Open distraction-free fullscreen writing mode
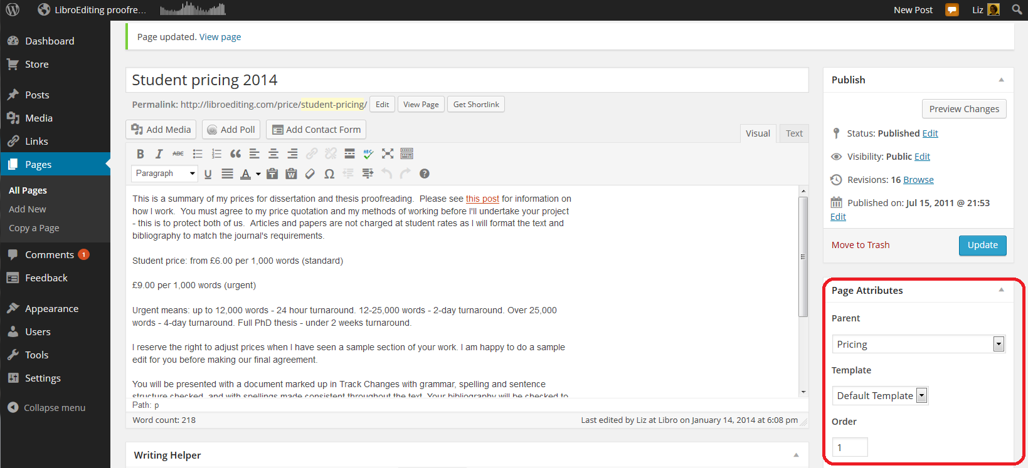 (x=388, y=154)
